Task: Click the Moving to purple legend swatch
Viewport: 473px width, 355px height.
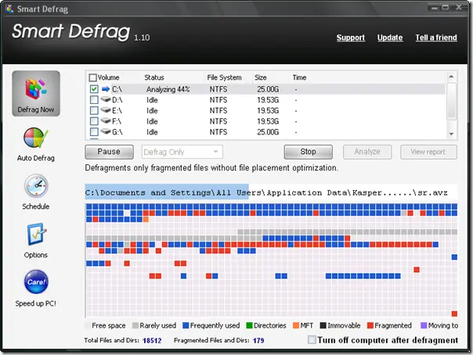Action: 424,325
